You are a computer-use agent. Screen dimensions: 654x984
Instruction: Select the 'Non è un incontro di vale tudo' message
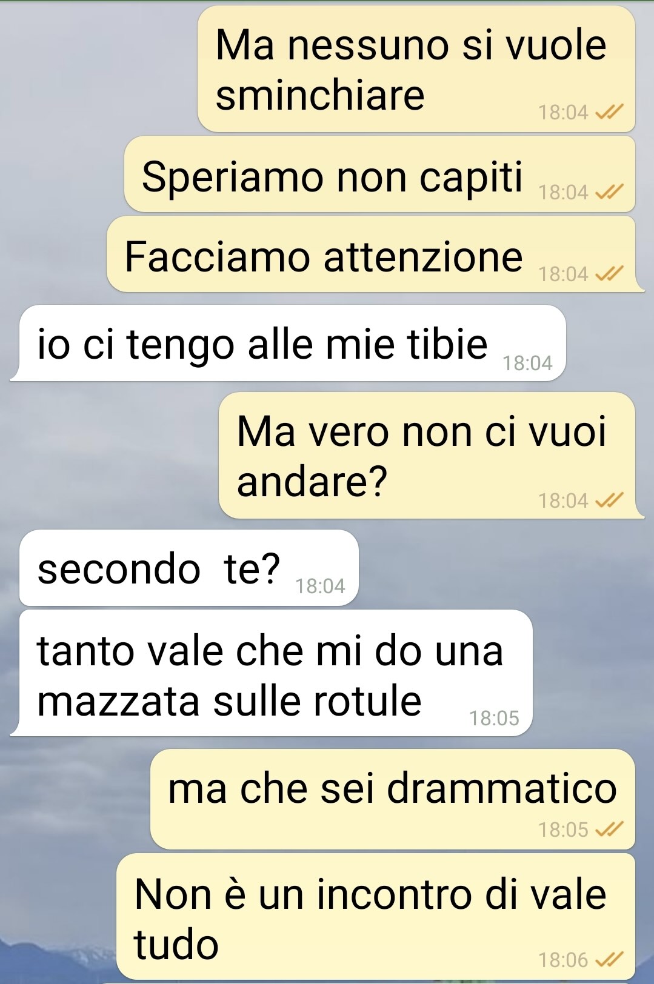(376, 917)
